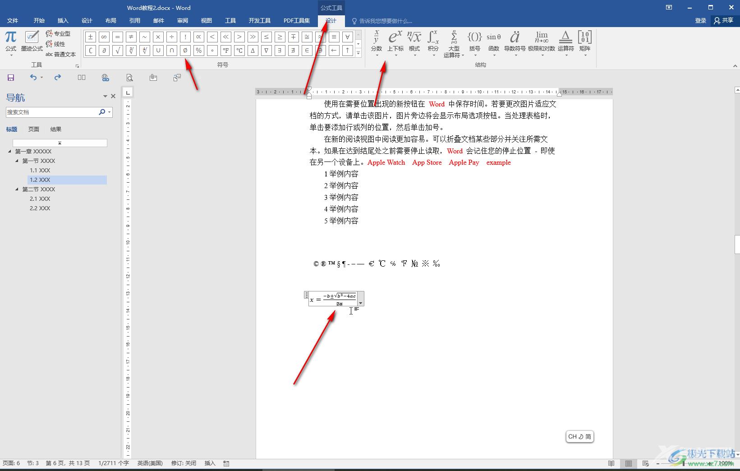Image resolution: width=740 pixels, height=471 pixels.
Task: Insert the square root symbol
Action: pyautogui.click(x=118, y=51)
